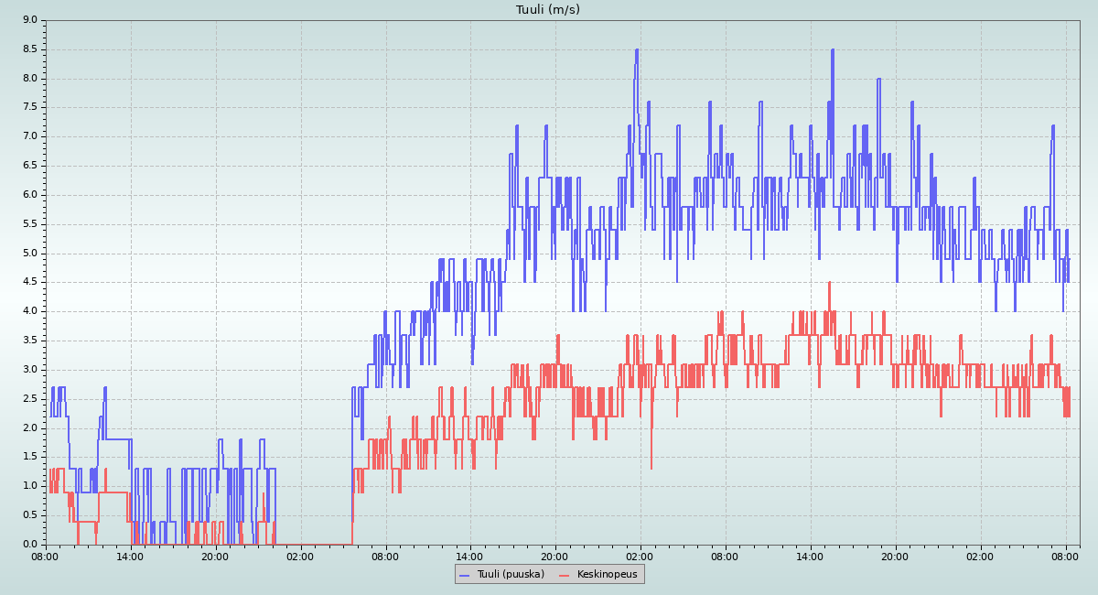Toggle the Tuuli (puuska) legend entry
This screenshot has width=1098, height=595.
point(511,574)
